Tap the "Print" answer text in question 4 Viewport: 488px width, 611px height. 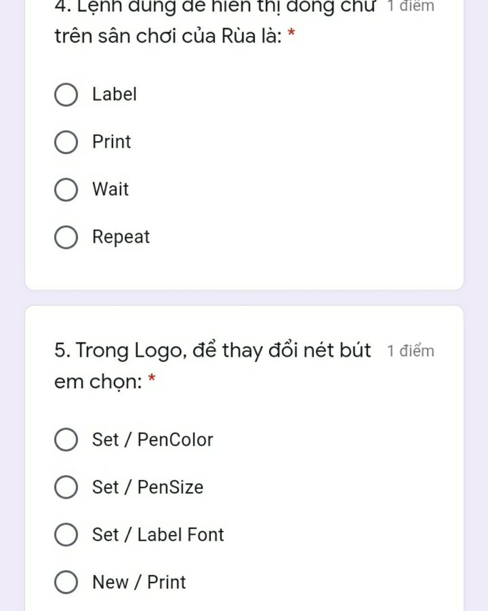click(x=112, y=142)
